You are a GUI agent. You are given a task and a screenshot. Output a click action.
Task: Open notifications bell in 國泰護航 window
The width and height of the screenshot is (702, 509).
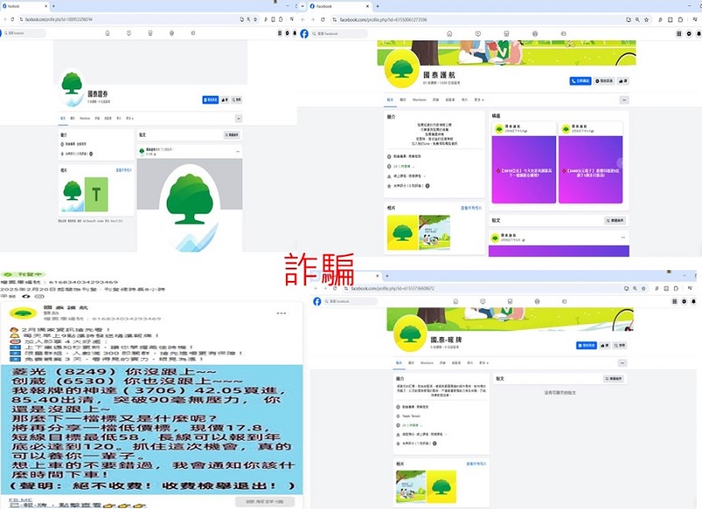tap(698, 33)
